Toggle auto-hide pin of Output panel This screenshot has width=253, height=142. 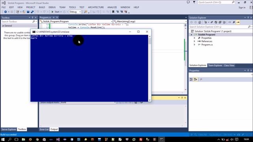pyautogui.click(x=182, y=98)
